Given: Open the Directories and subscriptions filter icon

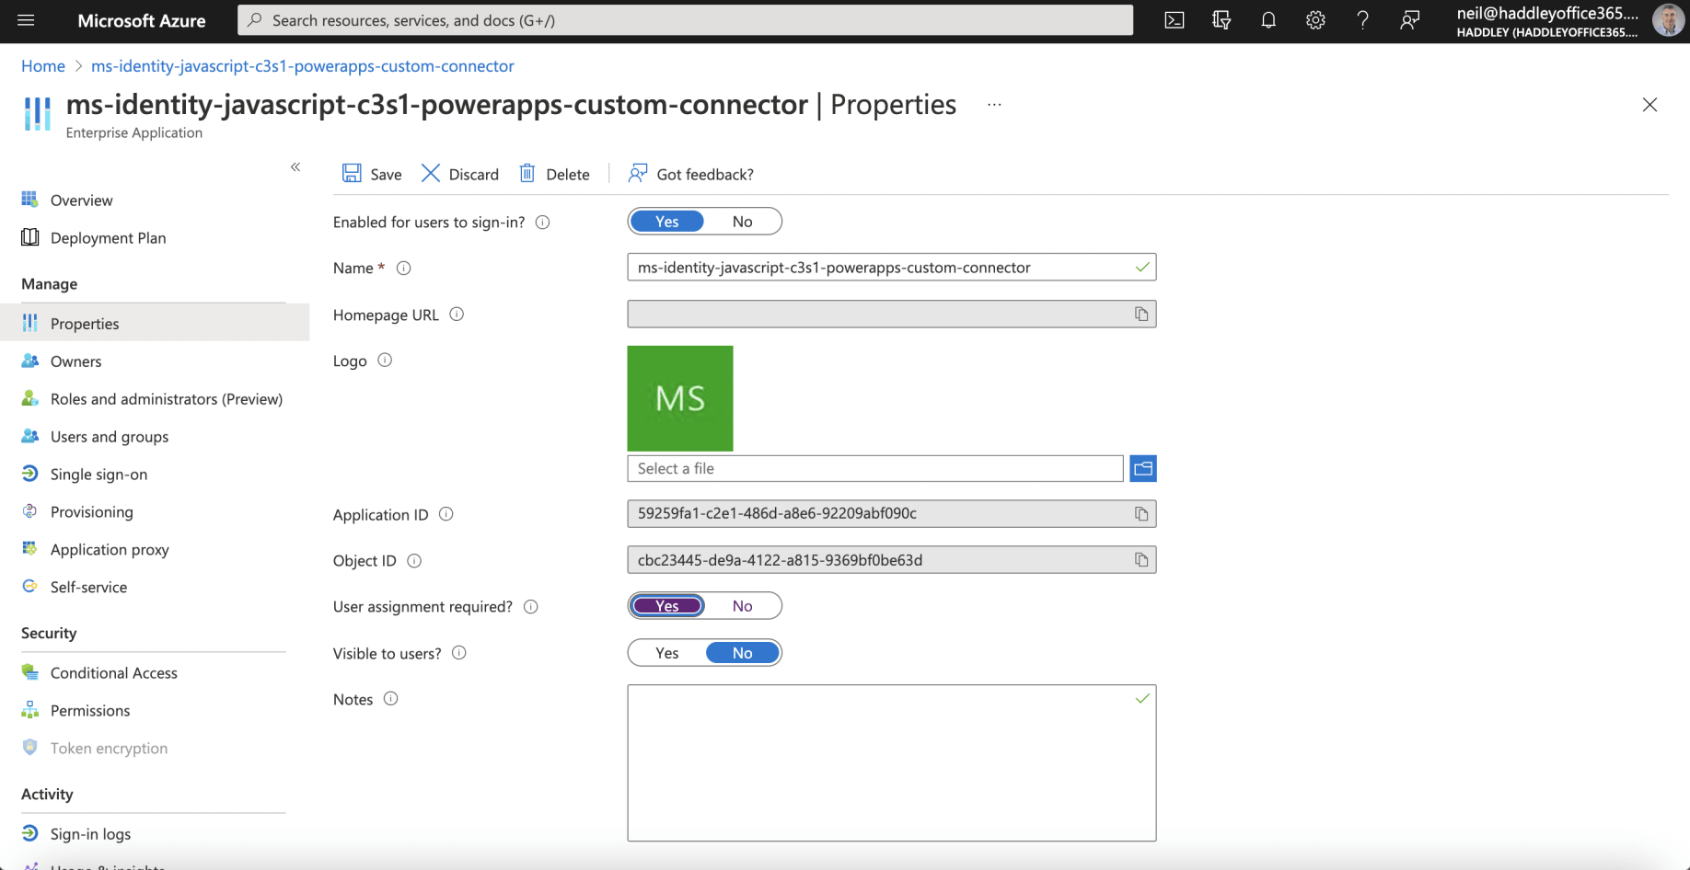Looking at the screenshot, I should 1221,20.
